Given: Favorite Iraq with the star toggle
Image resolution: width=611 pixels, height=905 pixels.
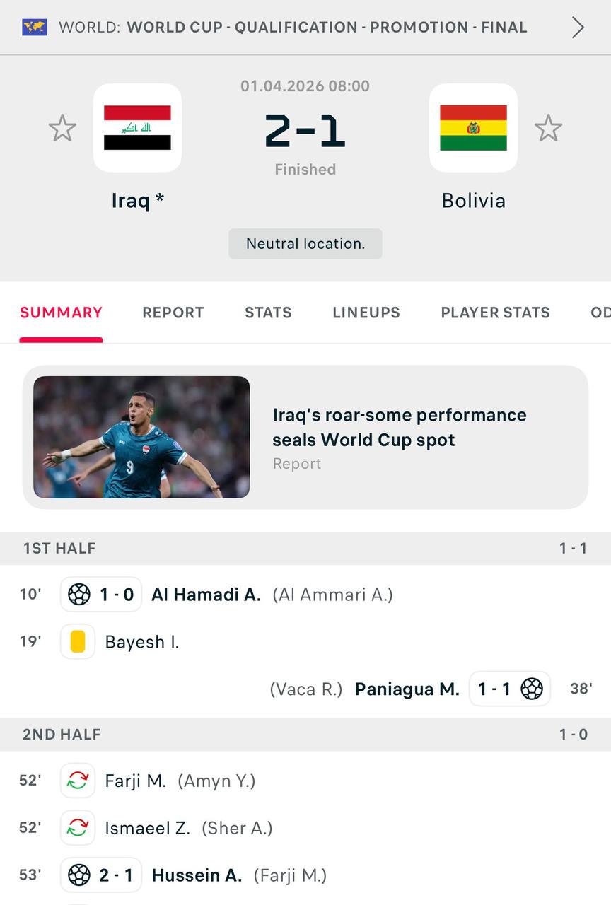Looking at the screenshot, I should 62,129.
